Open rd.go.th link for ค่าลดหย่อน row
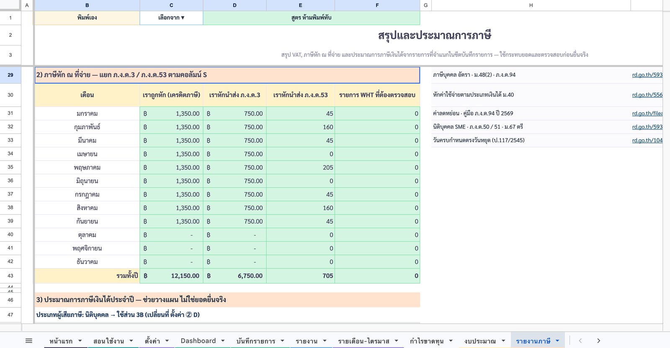 coord(647,113)
